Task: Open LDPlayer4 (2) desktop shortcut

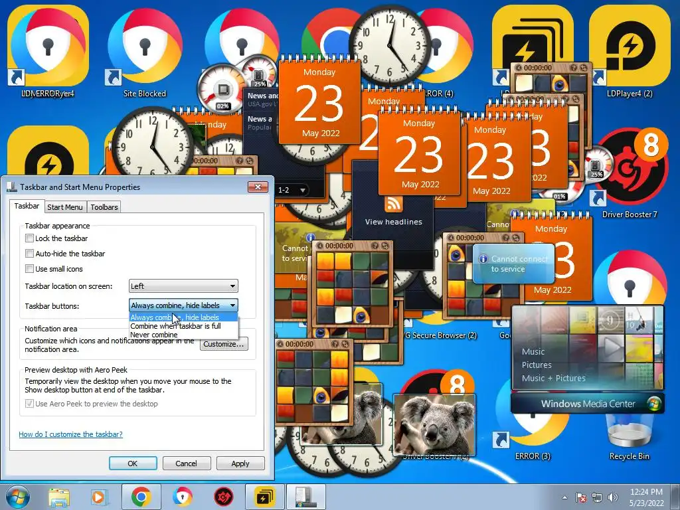Action: click(x=630, y=52)
